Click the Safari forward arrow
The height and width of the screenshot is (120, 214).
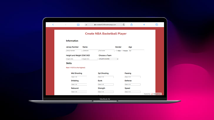click(66, 25)
